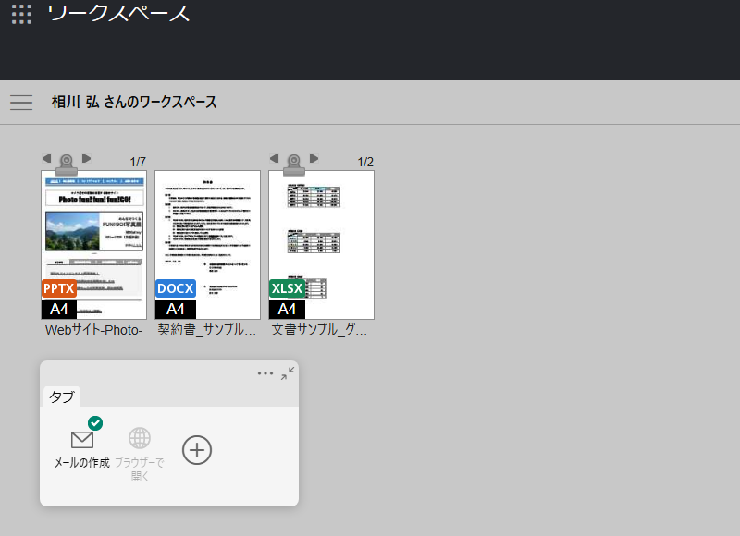
Task: Click the binder clip on XLSX document
Action: click(294, 164)
